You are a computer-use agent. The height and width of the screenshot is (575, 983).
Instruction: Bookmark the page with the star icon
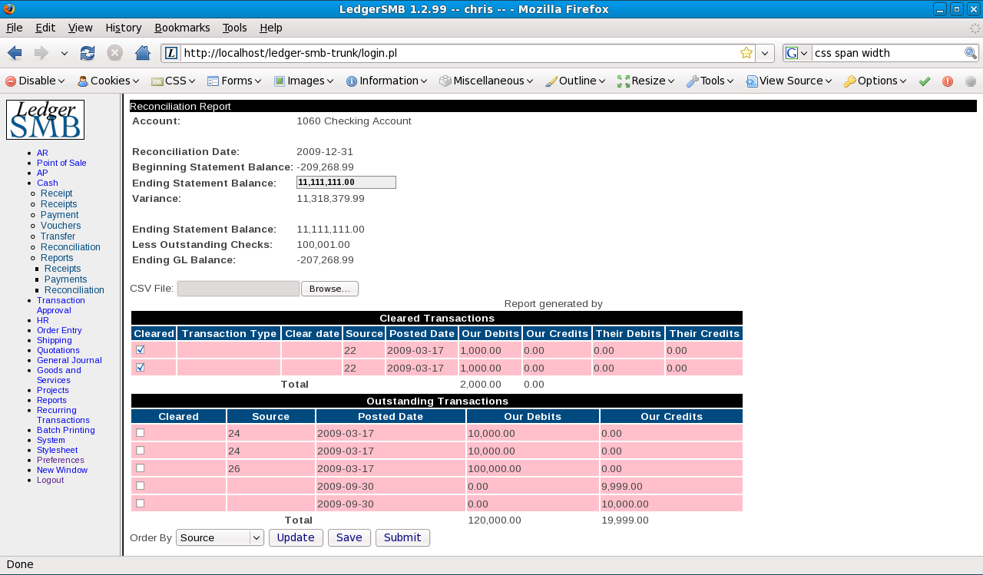coord(746,53)
